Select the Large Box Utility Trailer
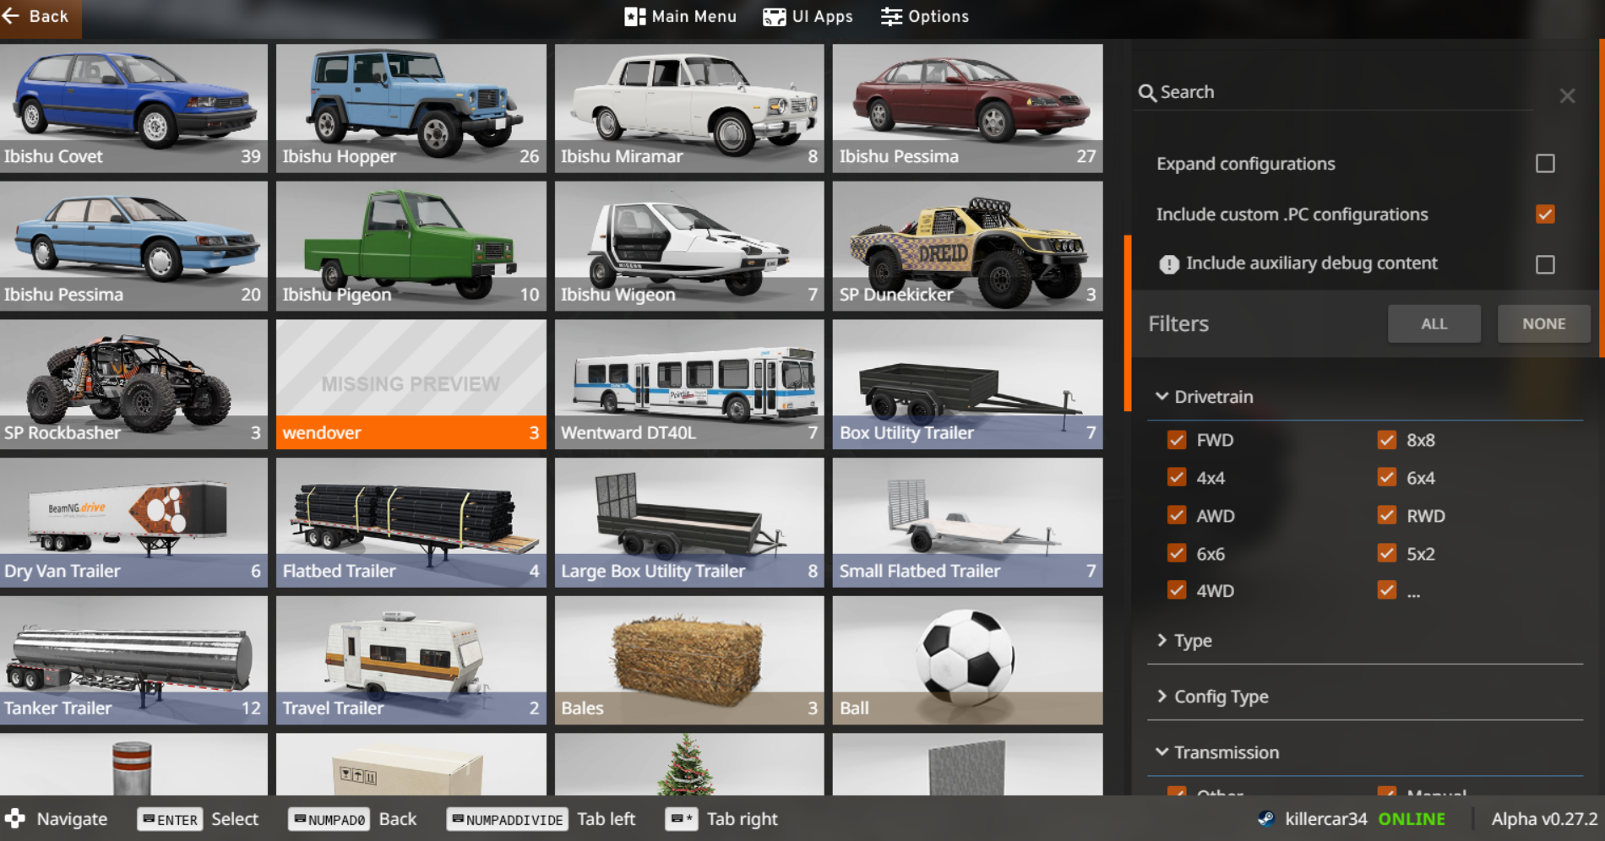 tap(689, 523)
